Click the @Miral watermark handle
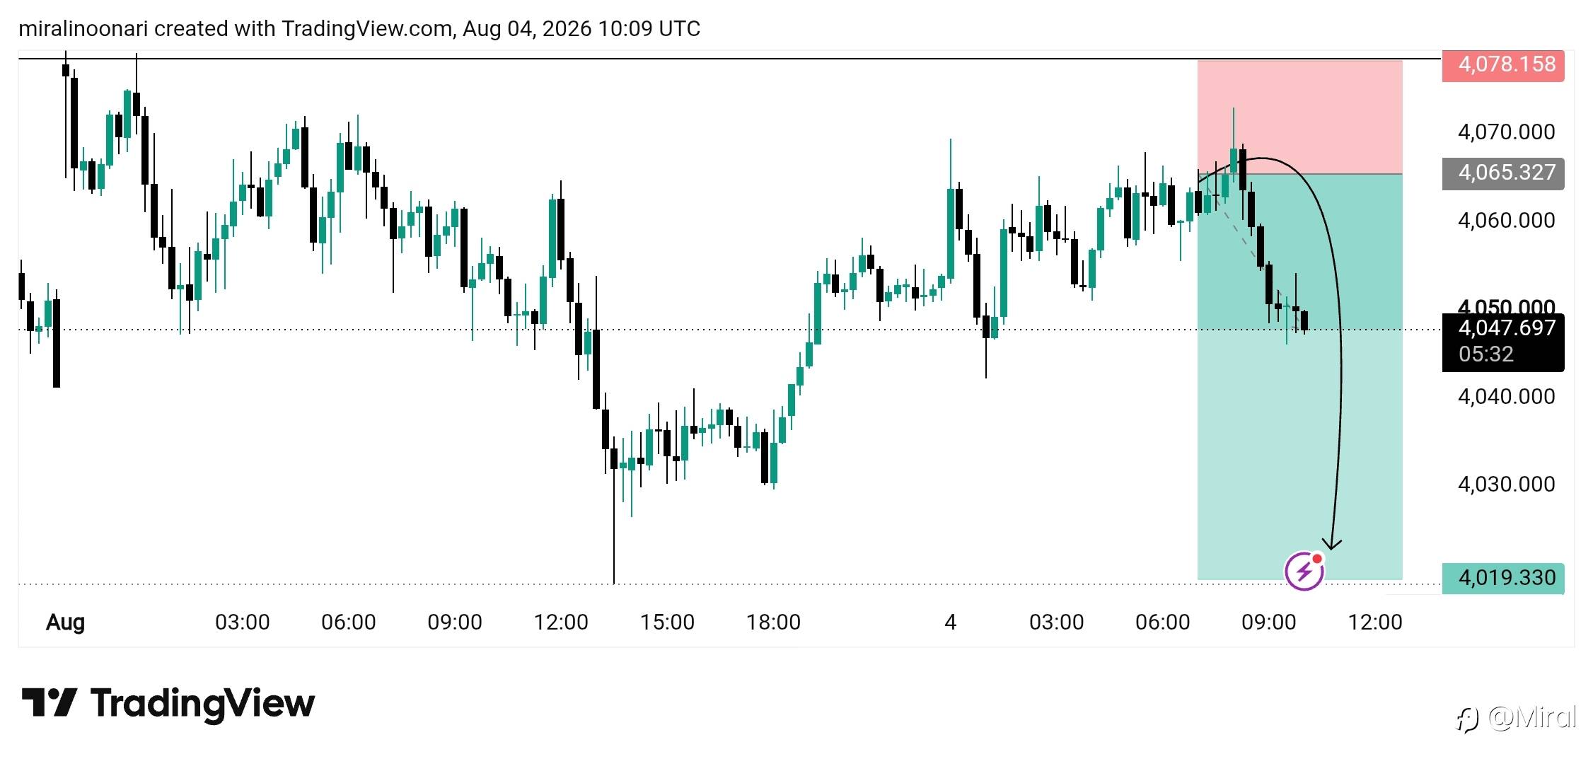The height and width of the screenshot is (759, 1593). pos(1531,718)
